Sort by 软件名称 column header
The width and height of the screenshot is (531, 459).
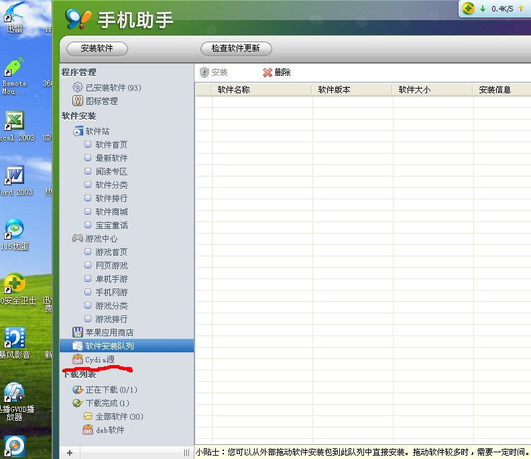pos(261,90)
